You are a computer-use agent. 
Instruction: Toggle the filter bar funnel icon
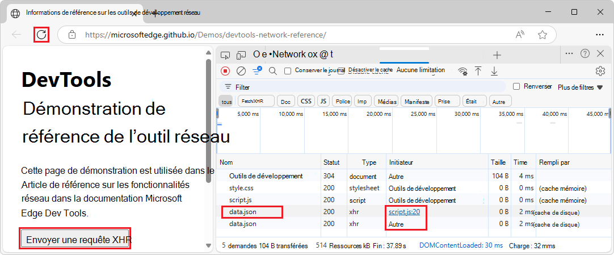[257, 70]
